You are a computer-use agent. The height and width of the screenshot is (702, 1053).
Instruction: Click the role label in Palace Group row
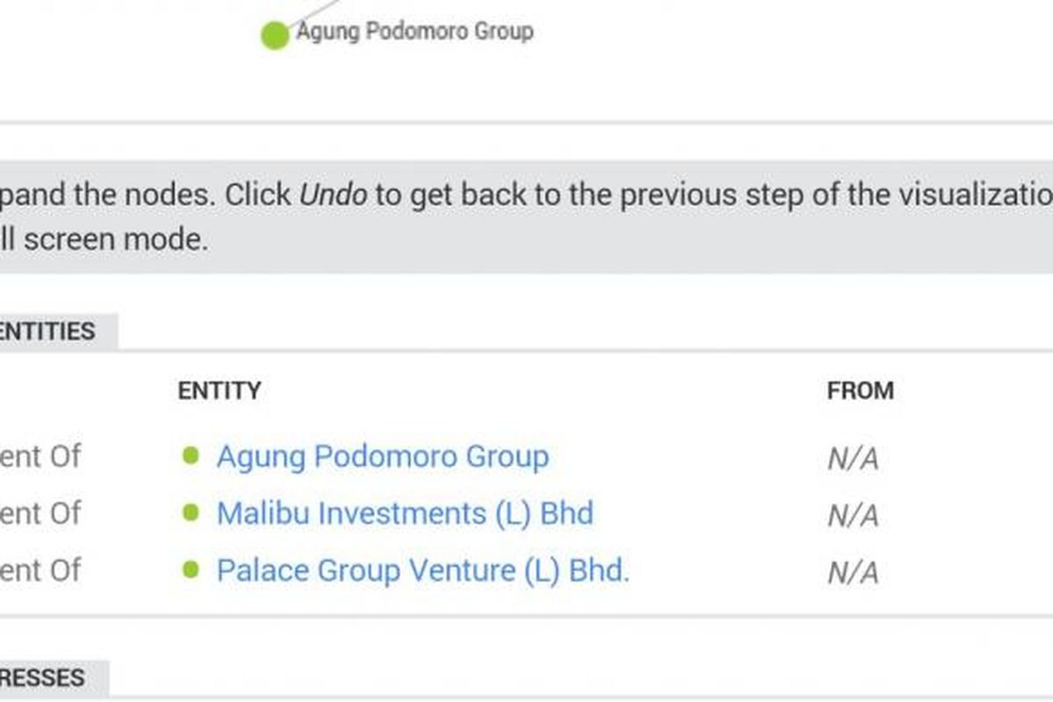39,570
